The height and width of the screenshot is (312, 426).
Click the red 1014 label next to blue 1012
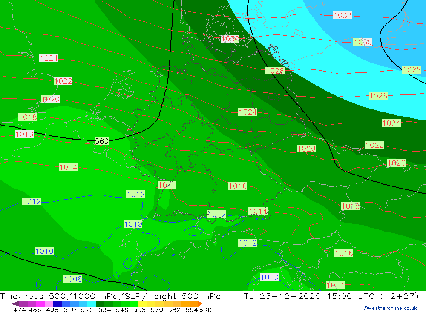(258, 211)
